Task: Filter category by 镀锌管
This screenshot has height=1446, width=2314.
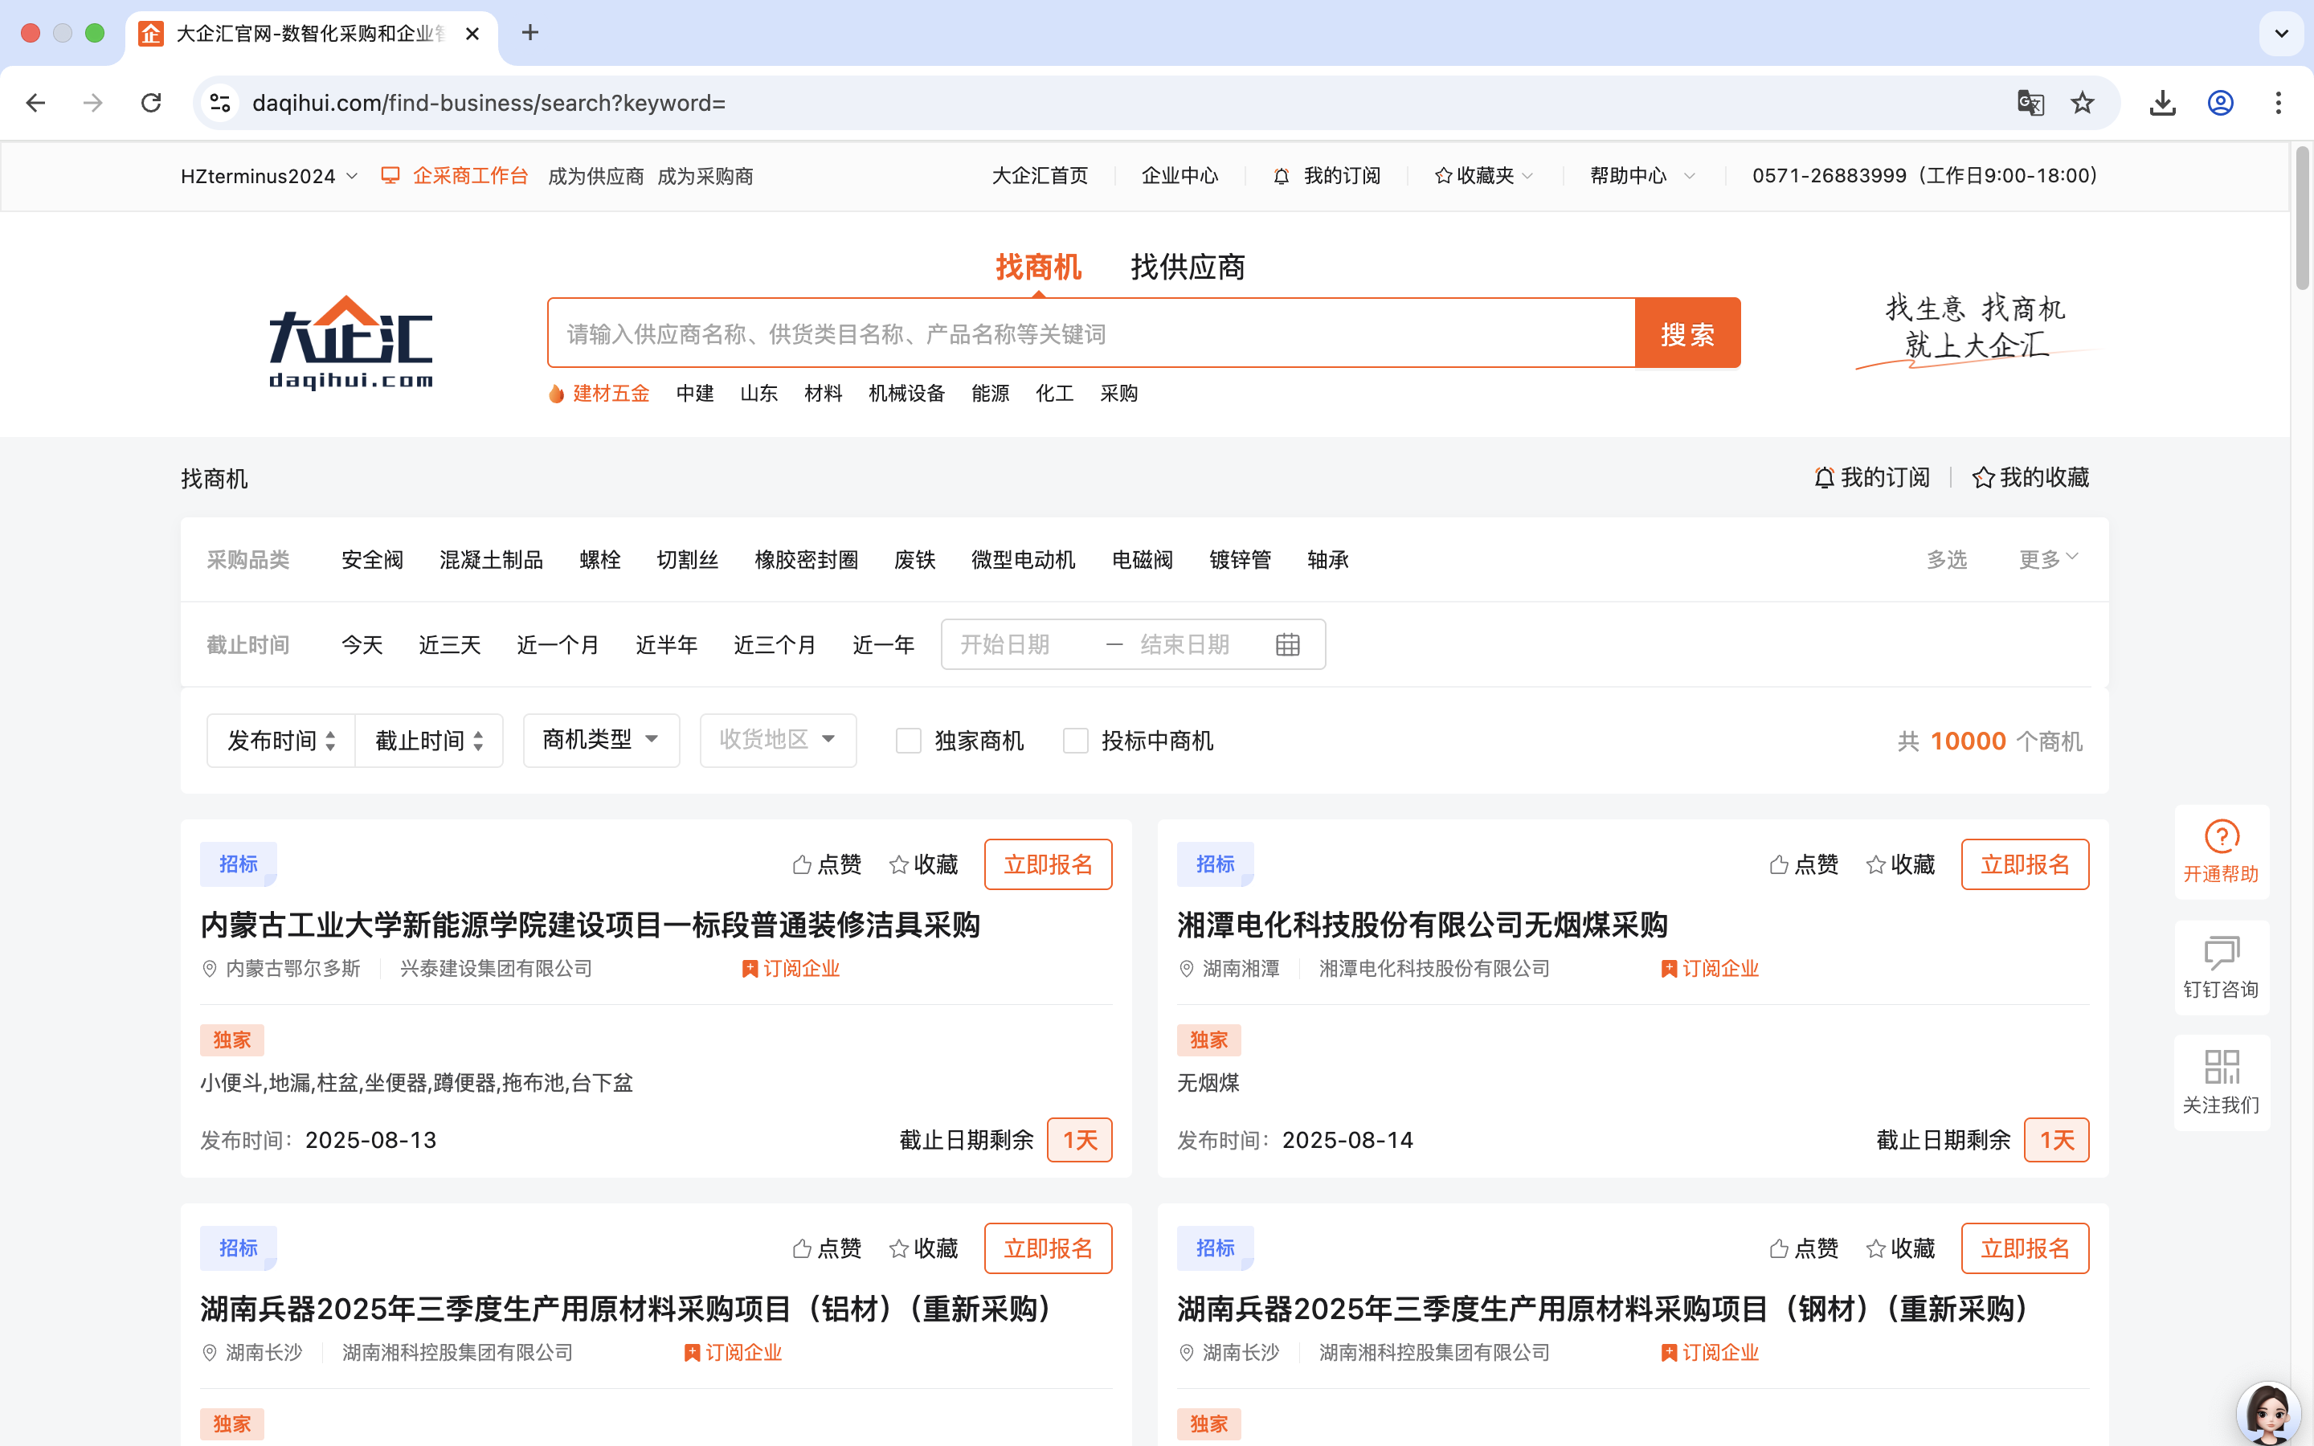Action: point(1241,561)
